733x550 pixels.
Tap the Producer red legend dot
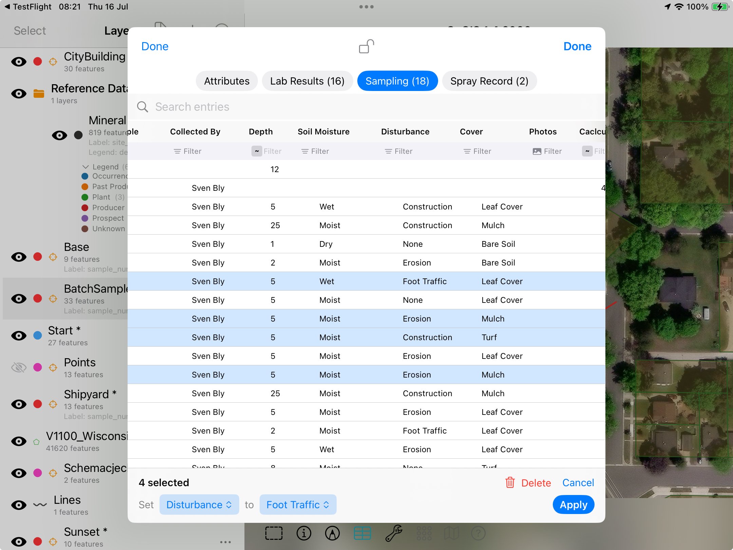click(85, 207)
